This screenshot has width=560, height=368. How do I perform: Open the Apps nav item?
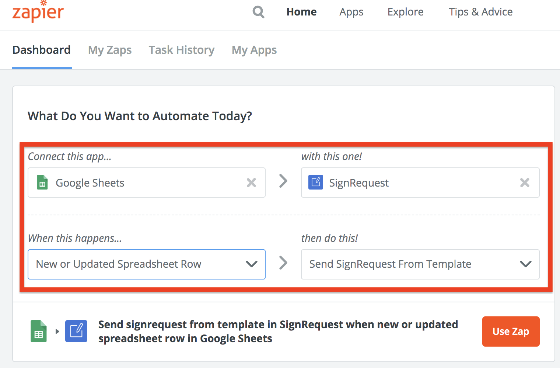point(351,12)
